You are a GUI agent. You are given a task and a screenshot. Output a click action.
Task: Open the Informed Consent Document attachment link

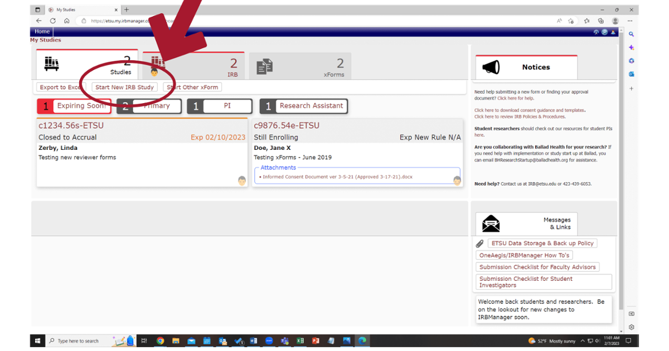point(338,177)
